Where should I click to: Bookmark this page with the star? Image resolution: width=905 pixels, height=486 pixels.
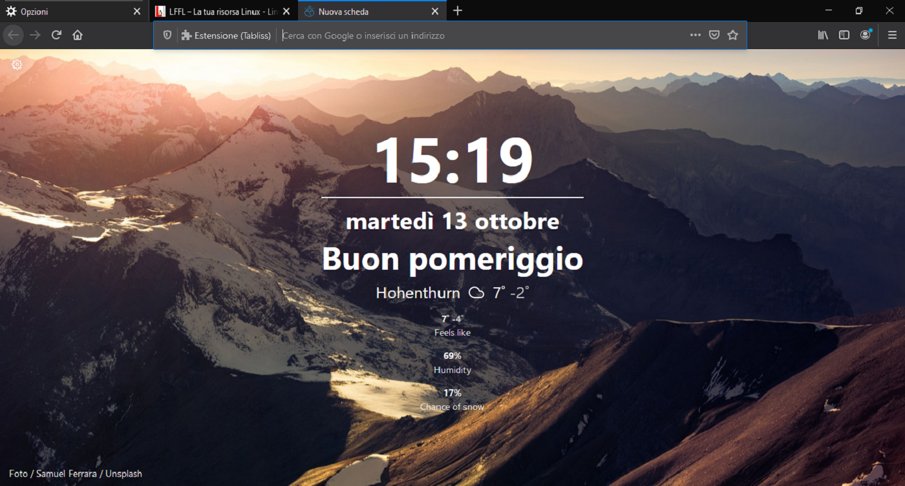tap(733, 35)
